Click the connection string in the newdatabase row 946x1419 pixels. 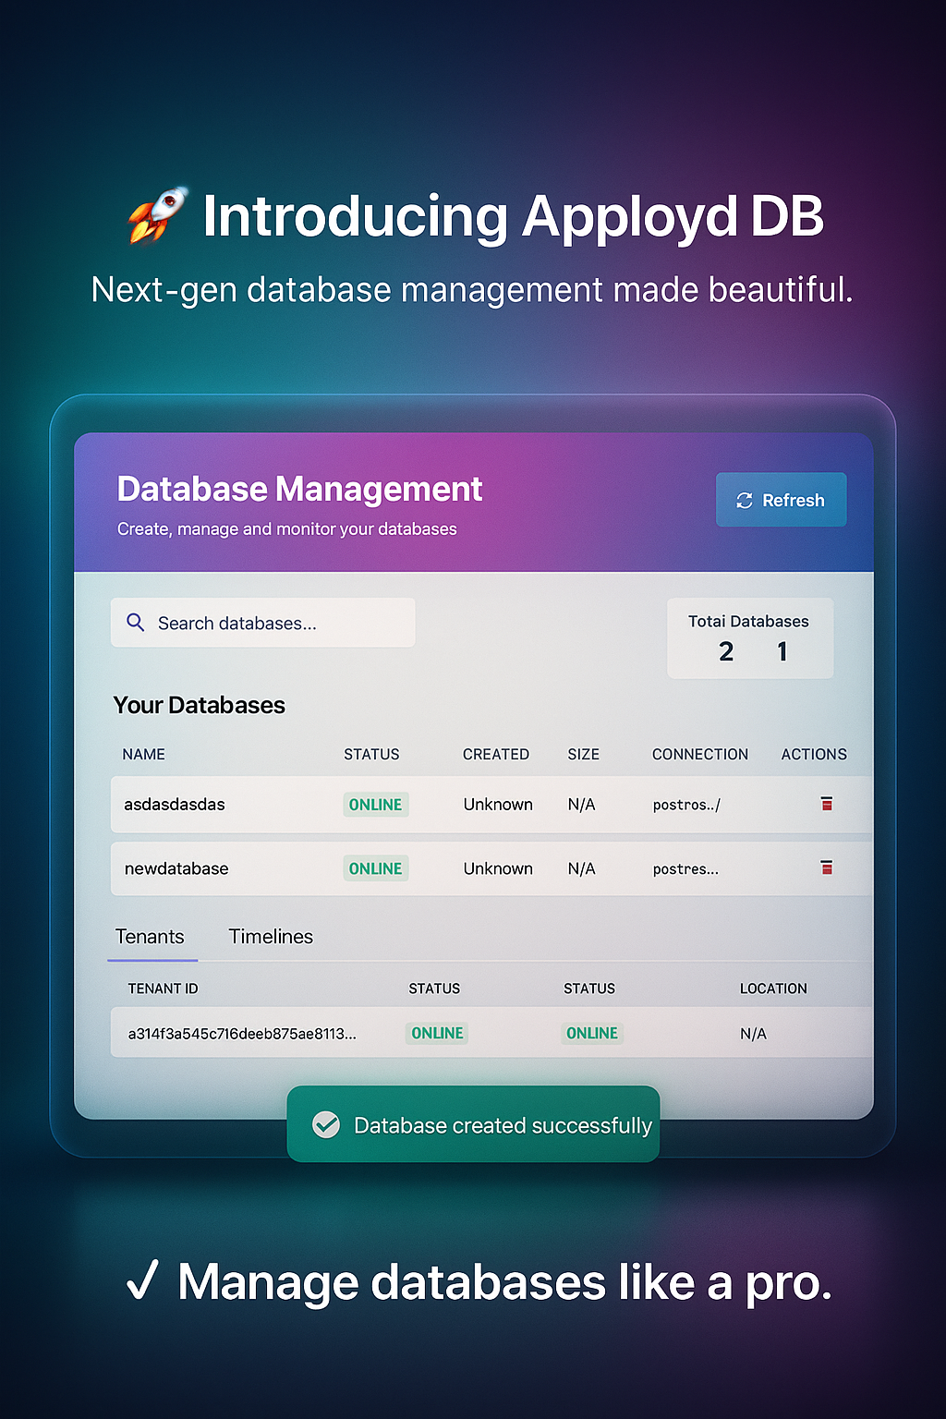pos(685,868)
